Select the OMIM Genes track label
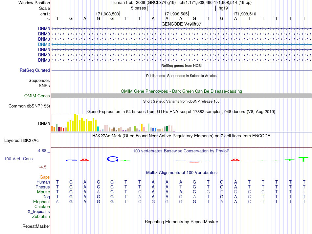This screenshot has height=234, width=312. tap(37, 96)
